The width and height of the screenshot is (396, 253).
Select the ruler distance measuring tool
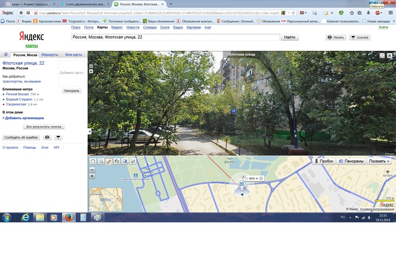pyautogui.click(x=109, y=161)
